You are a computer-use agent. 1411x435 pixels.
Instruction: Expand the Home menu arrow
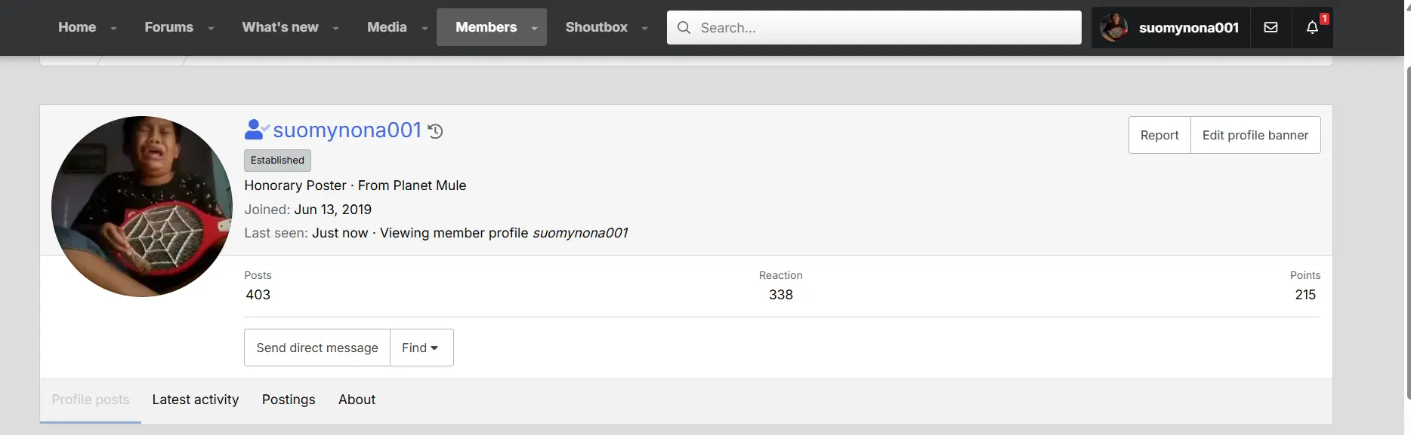[x=113, y=28]
